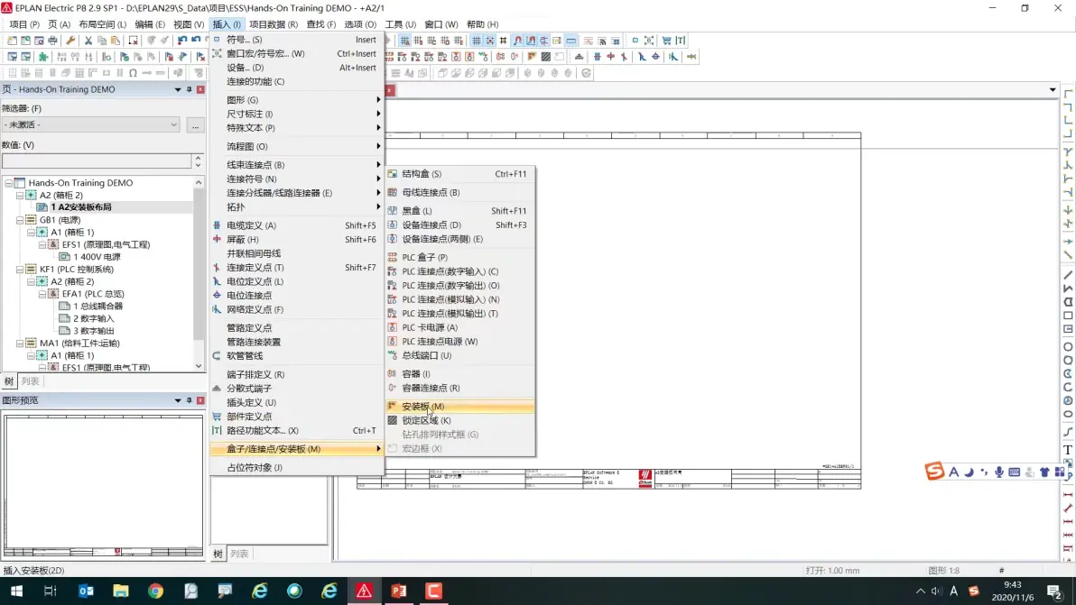Select tree page 1 400V 电源

97,257
